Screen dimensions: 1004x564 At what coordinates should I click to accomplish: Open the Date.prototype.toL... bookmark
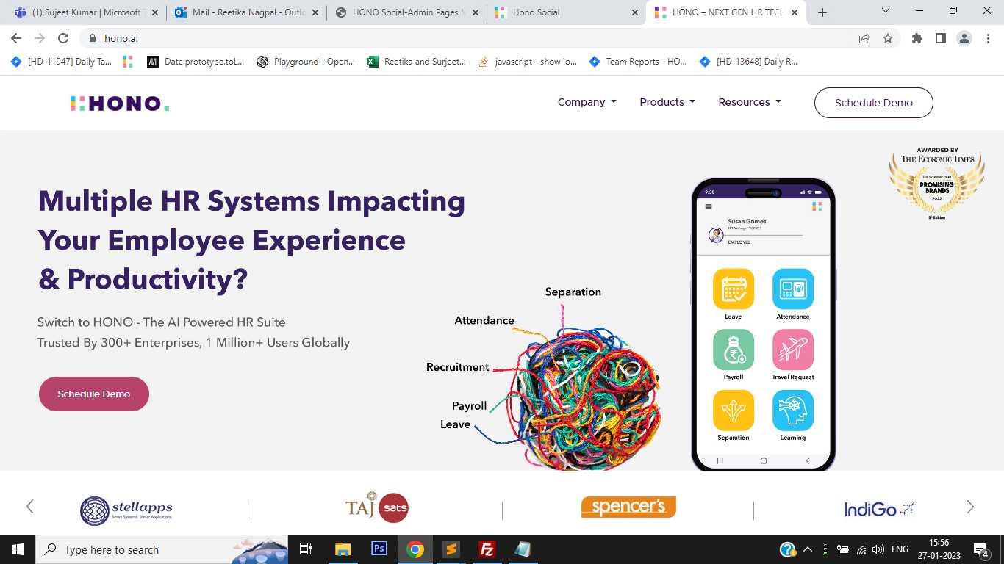[196, 62]
